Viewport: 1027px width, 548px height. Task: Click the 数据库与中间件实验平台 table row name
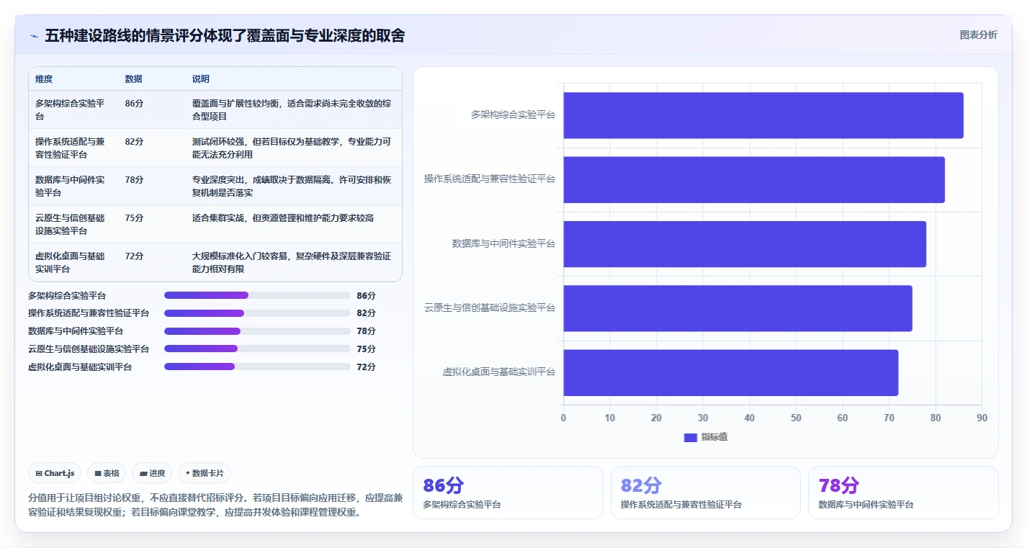70,186
